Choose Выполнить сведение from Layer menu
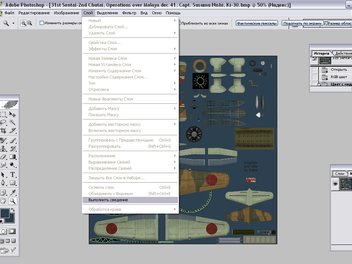 point(130,200)
